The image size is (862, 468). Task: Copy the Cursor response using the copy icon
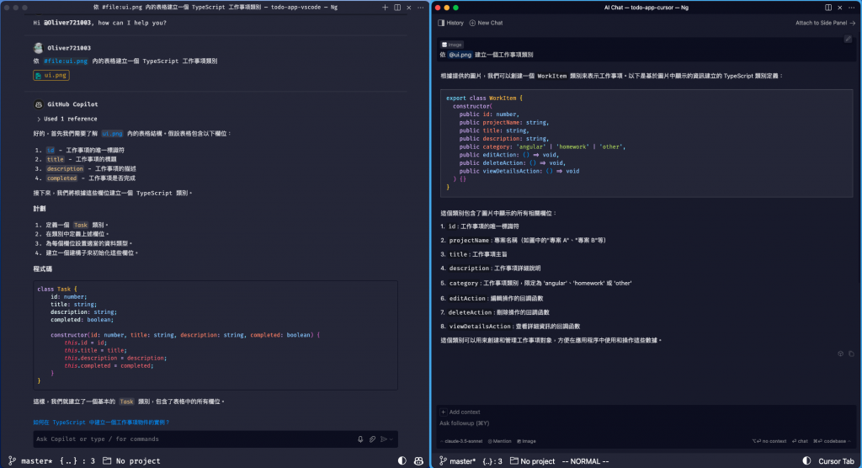pos(851,354)
